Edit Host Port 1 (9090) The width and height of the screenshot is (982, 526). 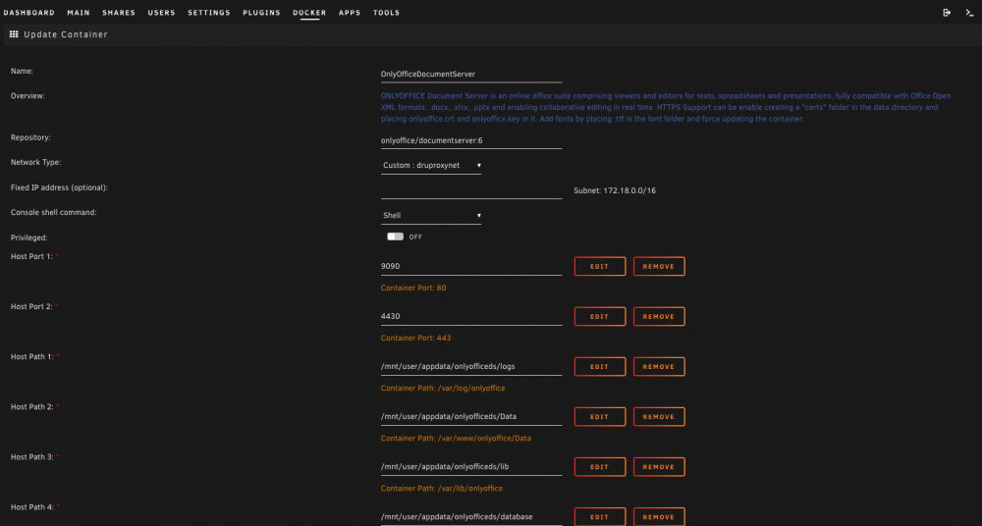click(x=600, y=266)
